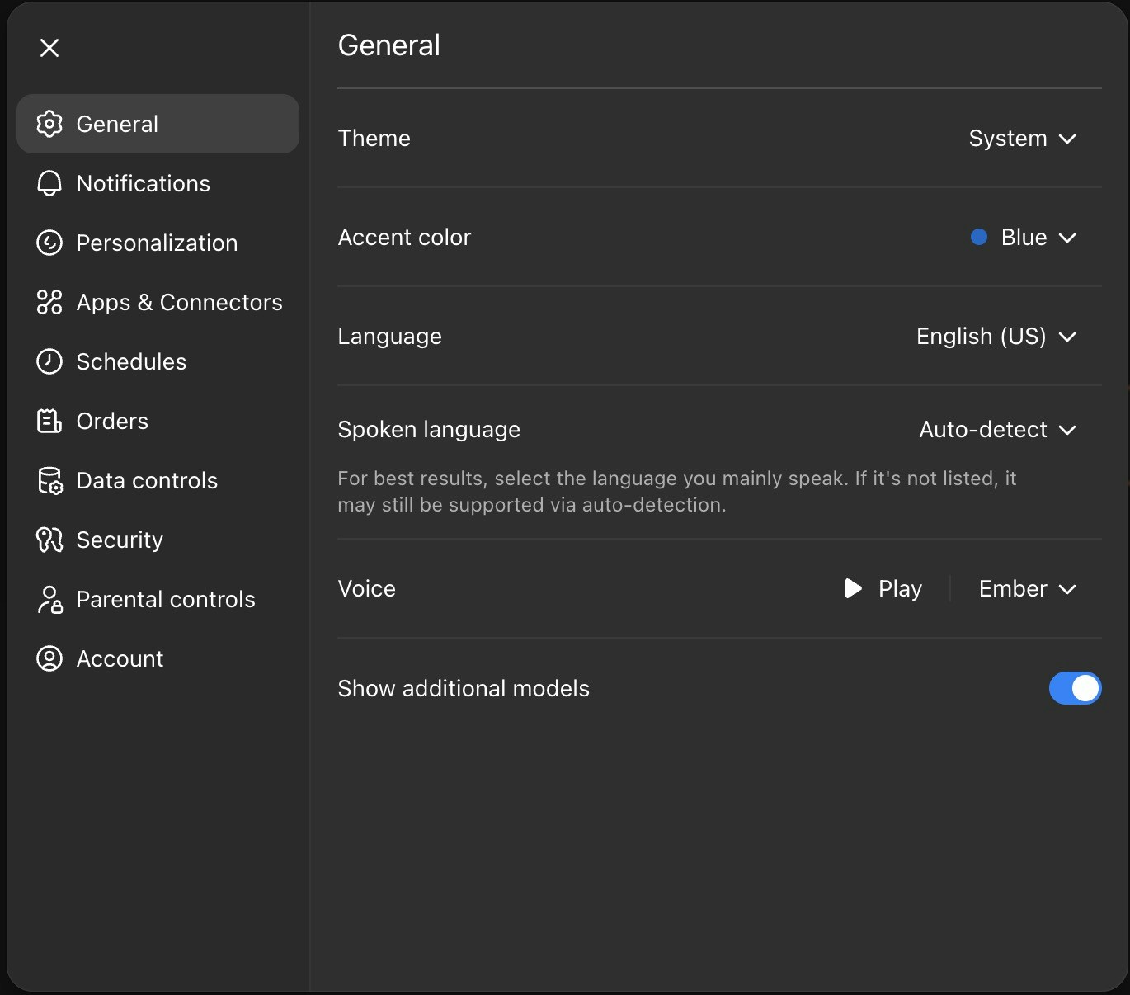Image resolution: width=1130 pixels, height=995 pixels.
Task: Open Personalization via its sidebar icon
Action: coord(49,243)
